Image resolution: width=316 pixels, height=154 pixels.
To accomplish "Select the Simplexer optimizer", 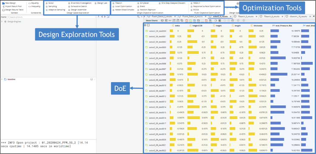I will (x=143, y=3).
